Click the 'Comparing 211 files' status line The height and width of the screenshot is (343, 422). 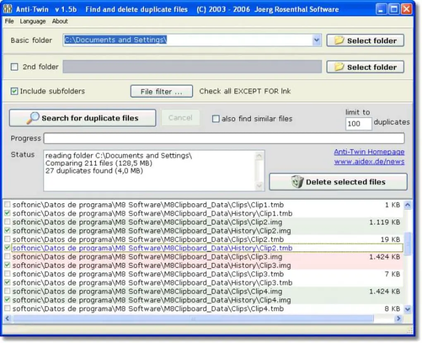pyautogui.click(x=99, y=163)
